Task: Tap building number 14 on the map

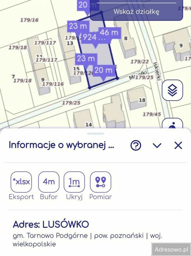Action: (89, 125)
